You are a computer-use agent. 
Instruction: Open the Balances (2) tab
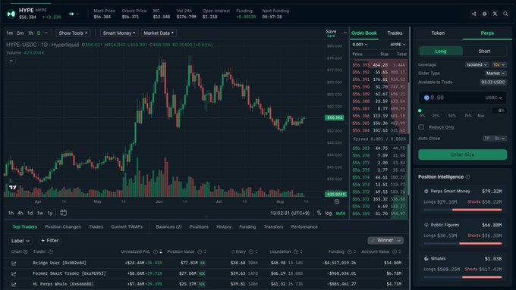(x=168, y=226)
